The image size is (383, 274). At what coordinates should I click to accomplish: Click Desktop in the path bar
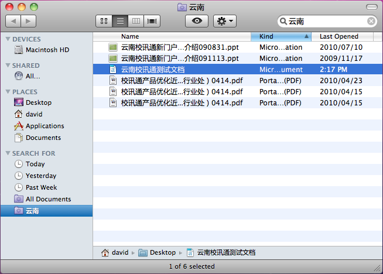(162, 253)
